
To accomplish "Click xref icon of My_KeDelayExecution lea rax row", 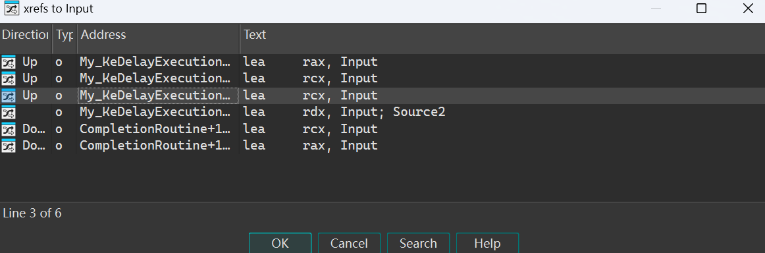I will 9,63.
